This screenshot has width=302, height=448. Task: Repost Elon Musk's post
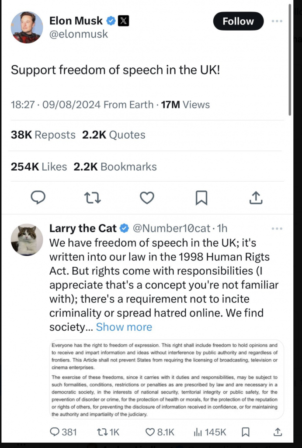pyautogui.click(x=92, y=198)
